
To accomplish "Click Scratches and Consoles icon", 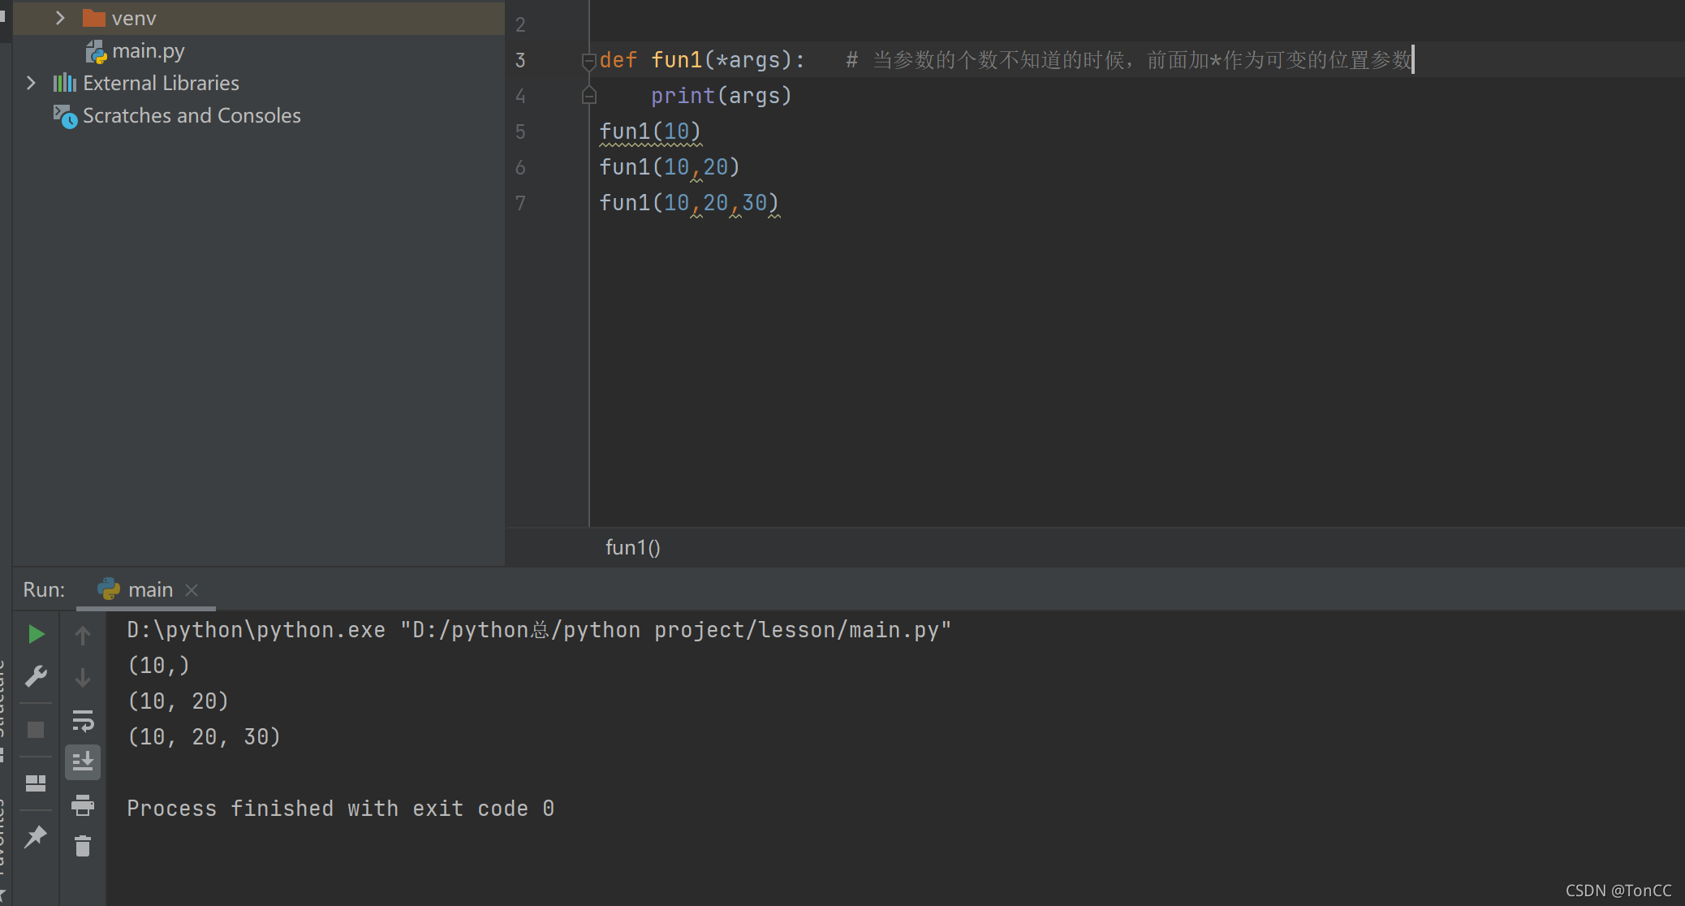I will pyautogui.click(x=65, y=116).
